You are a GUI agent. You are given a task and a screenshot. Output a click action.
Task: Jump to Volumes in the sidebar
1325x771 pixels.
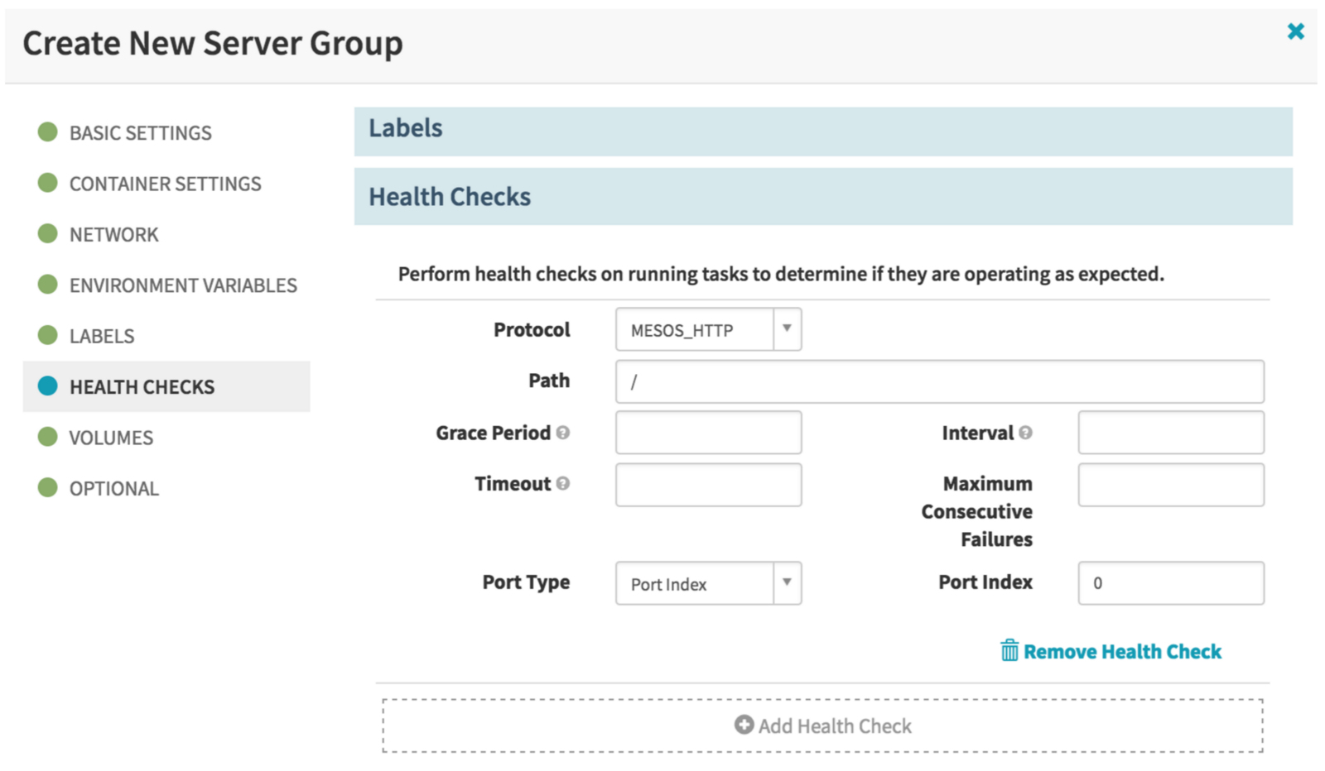click(x=111, y=438)
